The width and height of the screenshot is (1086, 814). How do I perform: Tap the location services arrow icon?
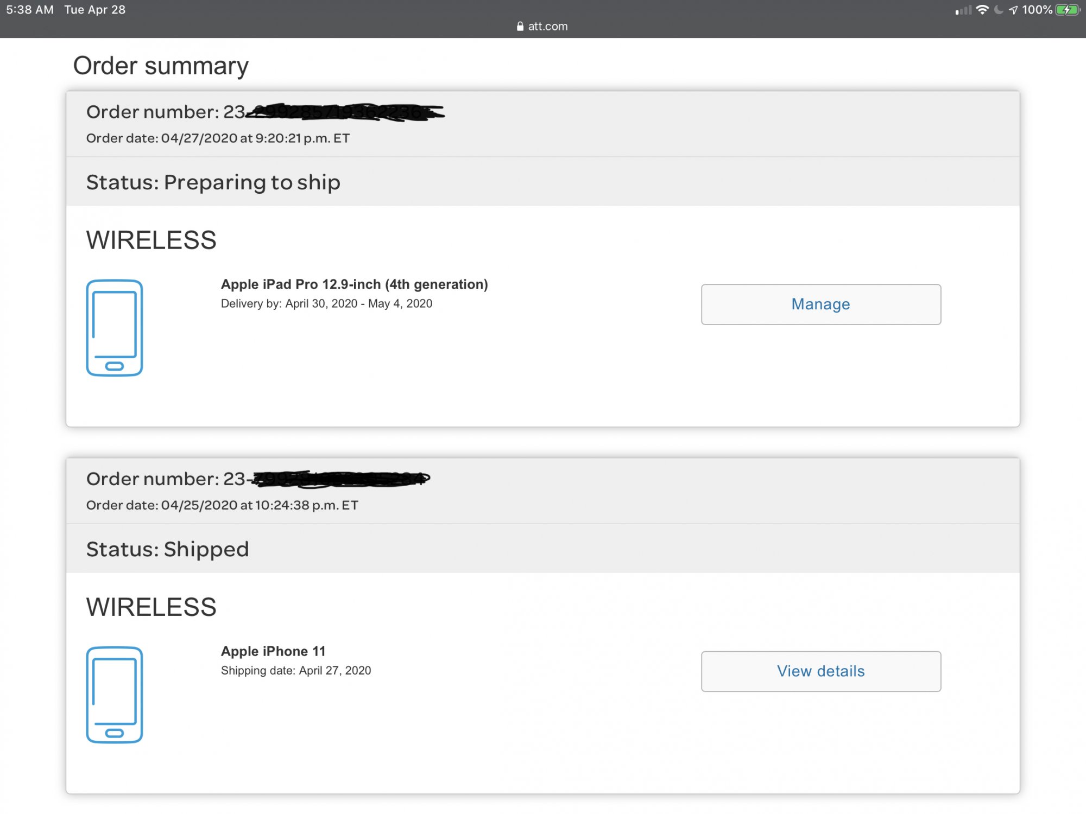(x=1013, y=10)
